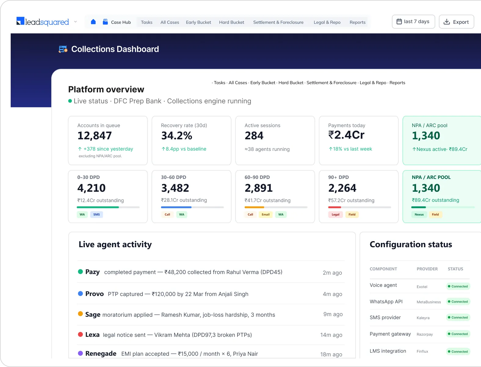Select Early Bucket tab in top navigation
This screenshot has width=481, height=367.
point(198,22)
